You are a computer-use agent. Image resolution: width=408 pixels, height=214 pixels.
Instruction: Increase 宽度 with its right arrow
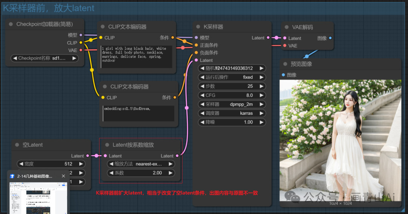pyautogui.click(x=81, y=164)
